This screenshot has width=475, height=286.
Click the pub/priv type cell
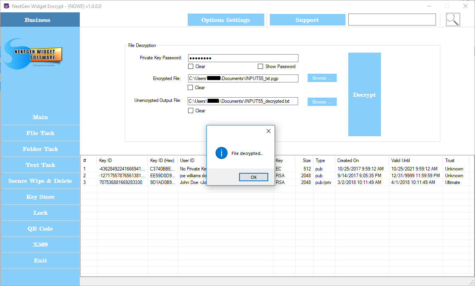click(323, 182)
